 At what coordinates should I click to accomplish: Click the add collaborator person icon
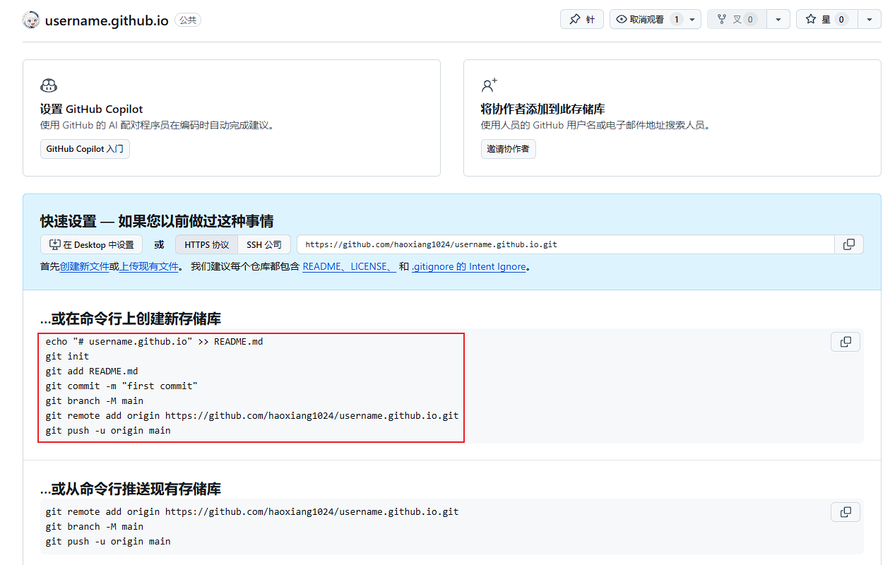coord(490,85)
